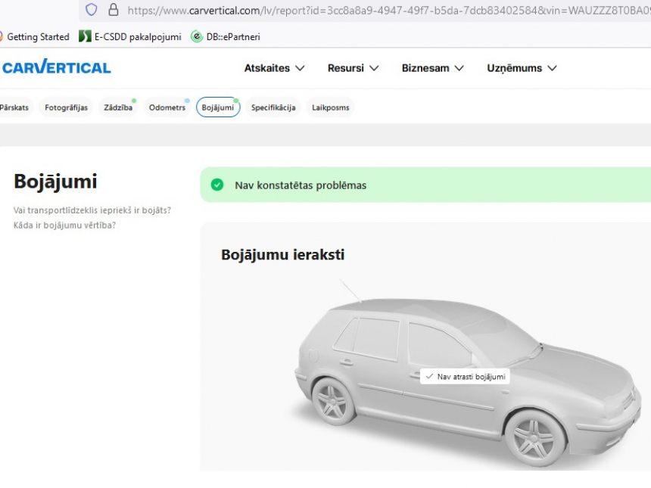Click the shield tracking protection icon
Image resolution: width=651 pixels, height=488 pixels.
point(92,10)
